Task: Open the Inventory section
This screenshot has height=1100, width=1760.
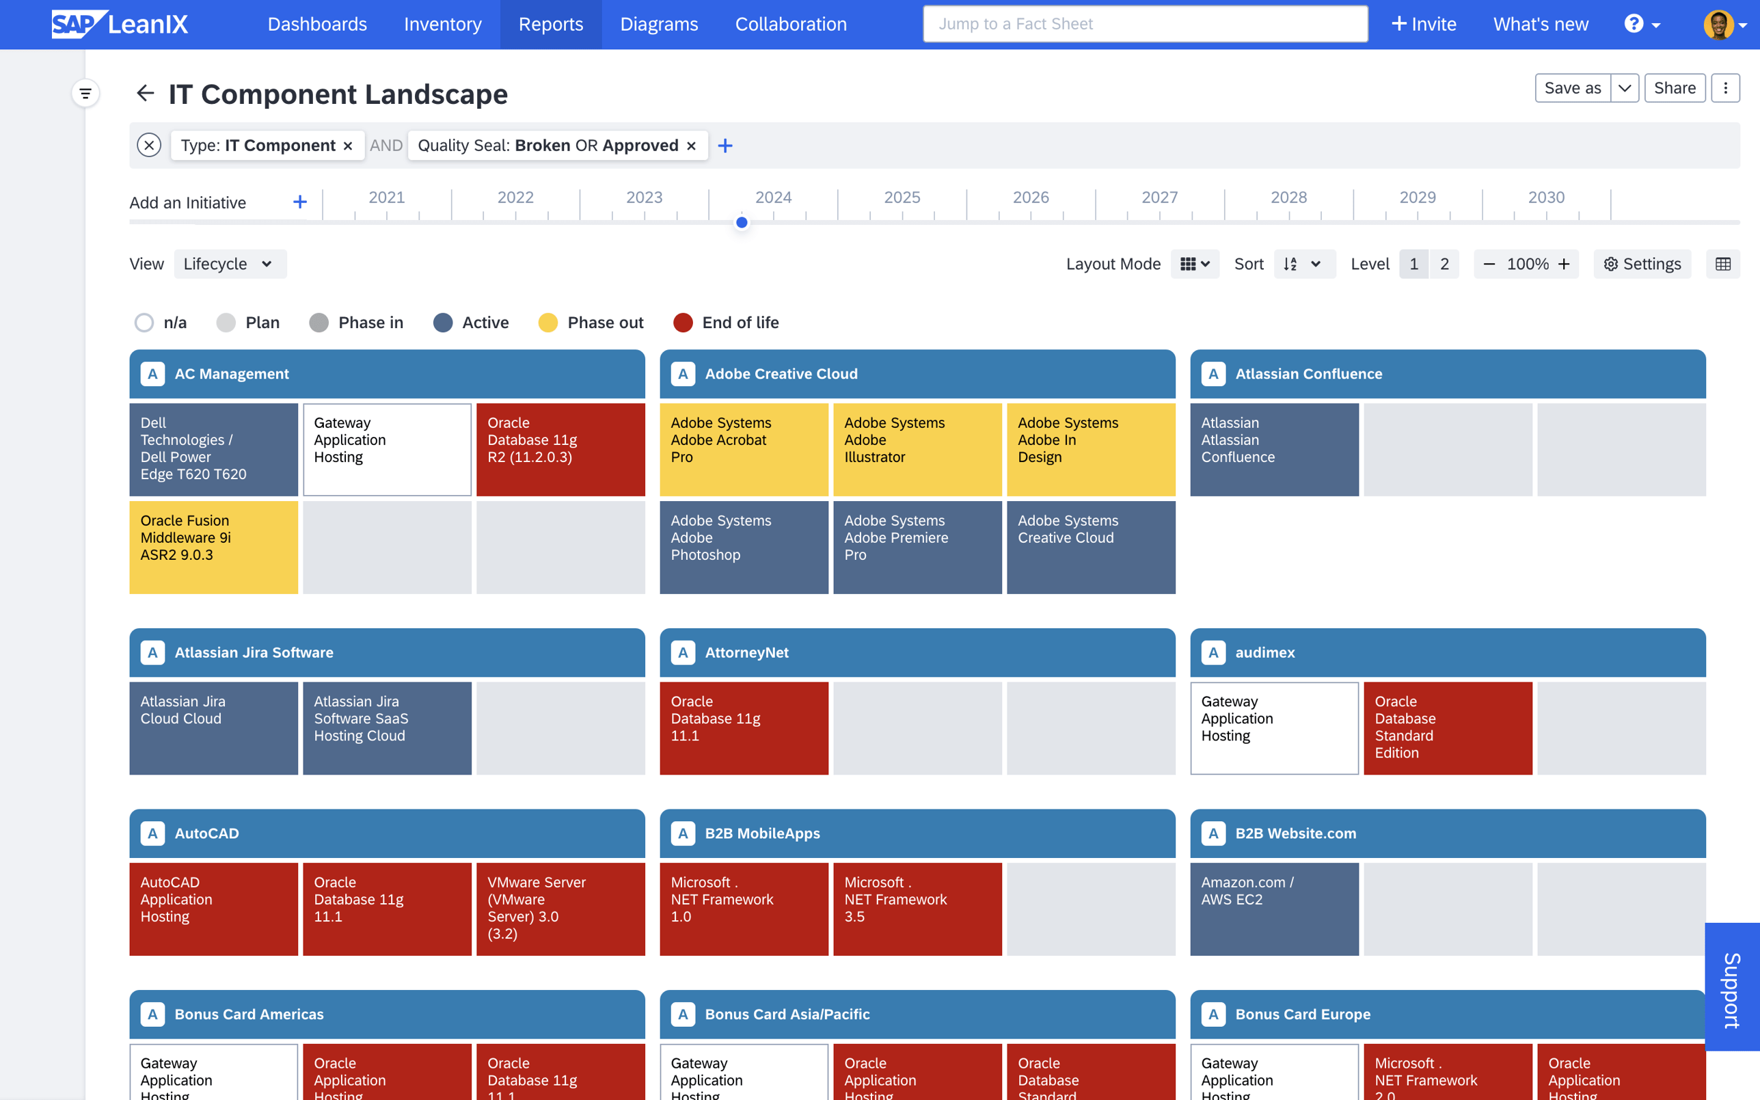Action: pos(443,24)
